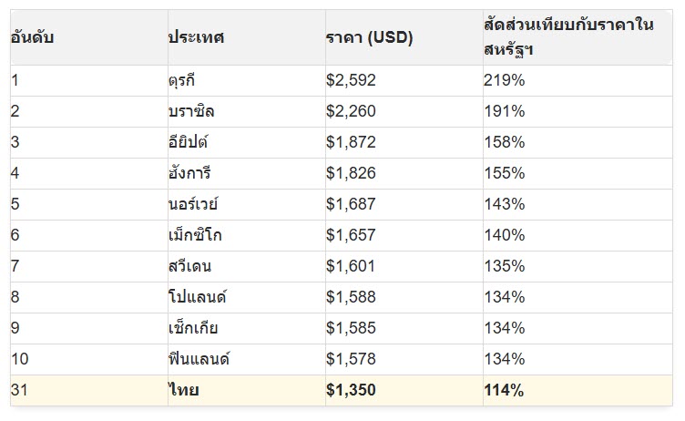The image size is (685, 421).
Task: Click the $2,260 price cell
Action: [x=404, y=112]
